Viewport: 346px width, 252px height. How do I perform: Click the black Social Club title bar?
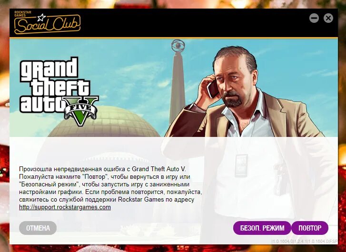(173, 23)
